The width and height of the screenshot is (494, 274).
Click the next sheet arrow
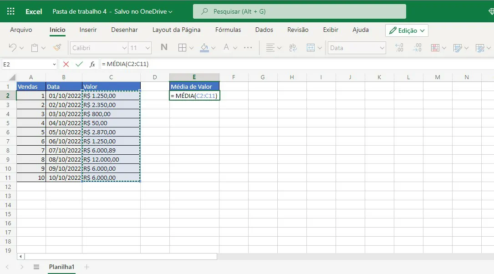(22, 267)
